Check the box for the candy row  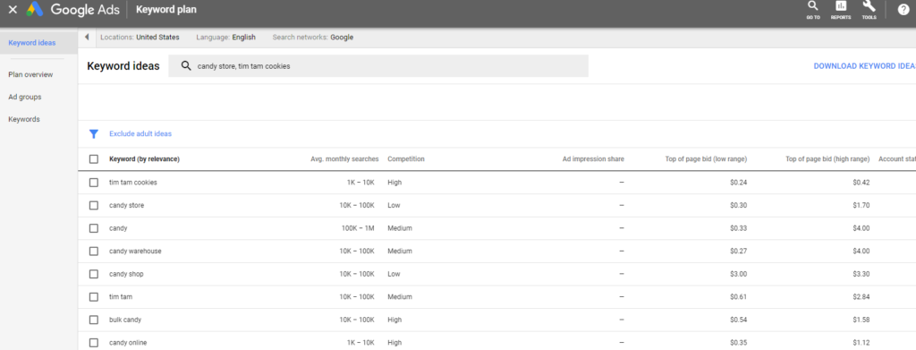click(x=93, y=228)
